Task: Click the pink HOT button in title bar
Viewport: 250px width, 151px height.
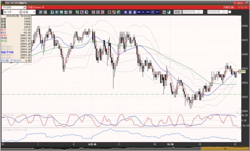Action: (x=240, y=3)
